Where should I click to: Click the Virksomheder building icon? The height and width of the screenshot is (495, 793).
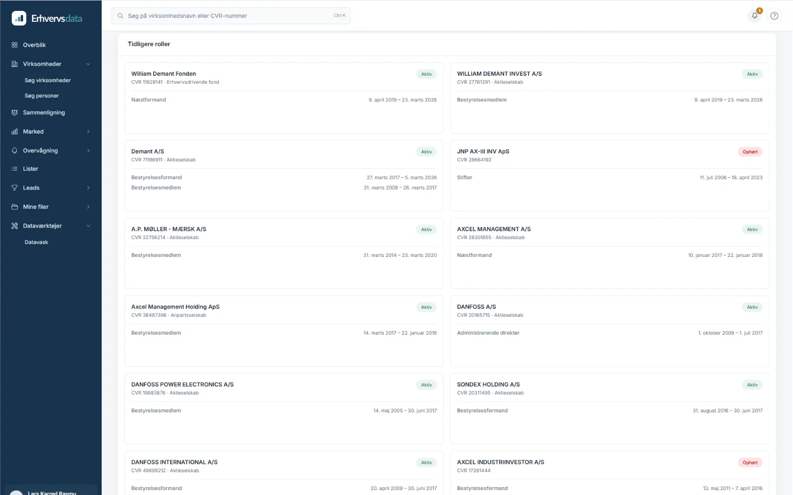pyautogui.click(x=14, y=64)
